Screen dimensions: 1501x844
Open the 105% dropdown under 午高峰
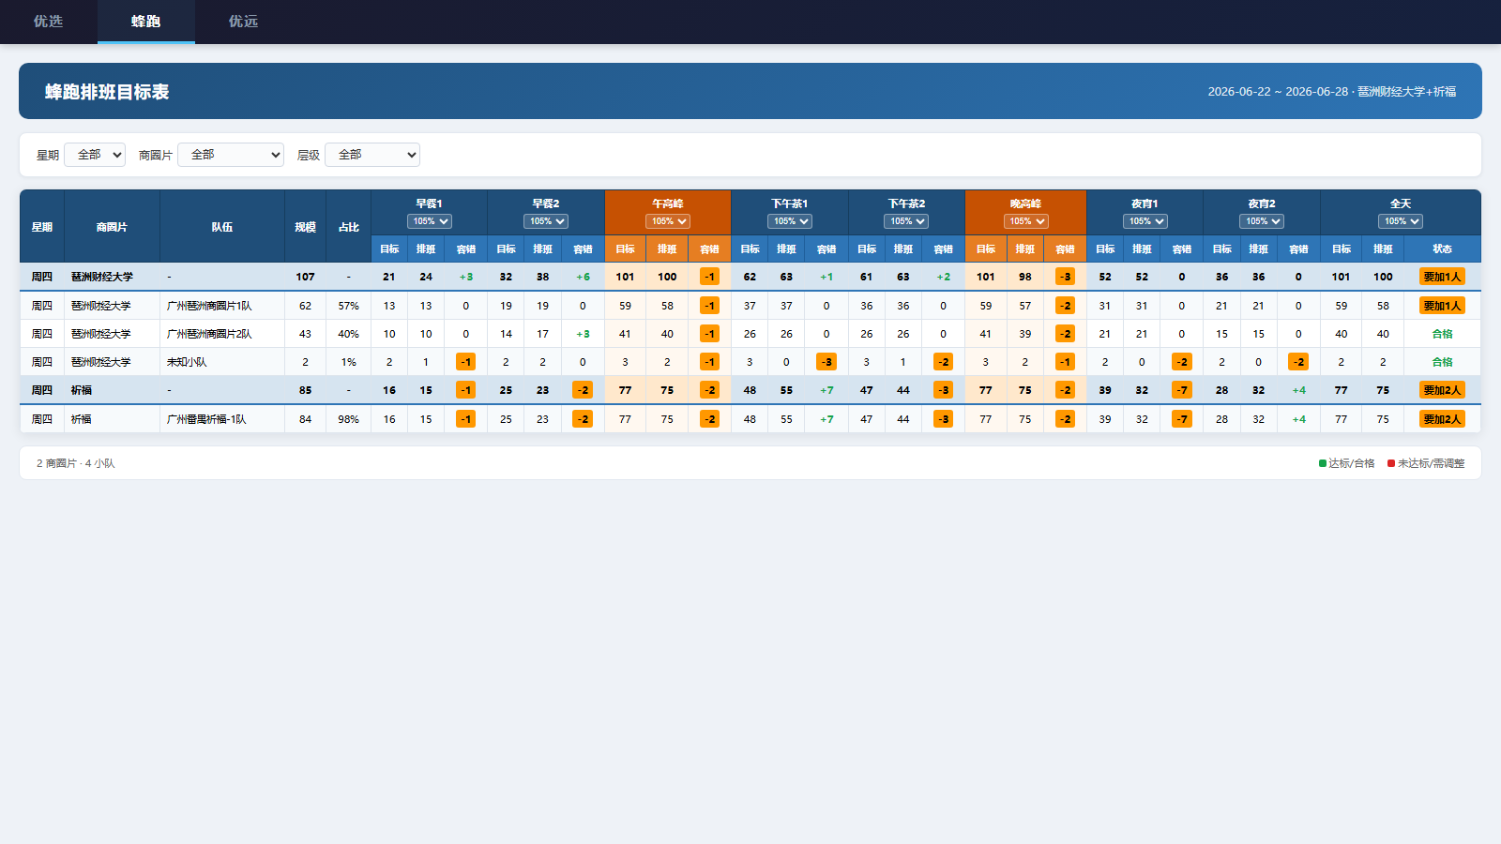(668, 221)
